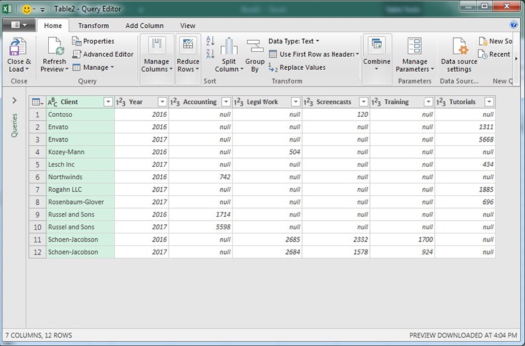Expand the ribbon overflow arrow at right
Screen dimensions: 525x346
coord(516,59)
